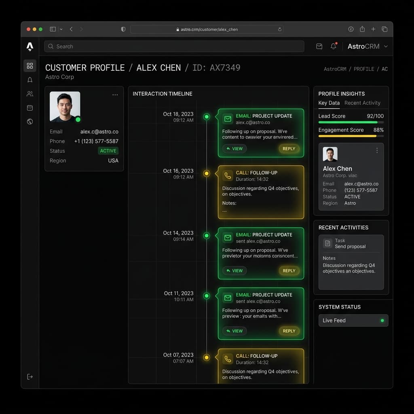Click the phone icon on Oct 07 call card
Viewport: 414px width, 414px height.
228,359
